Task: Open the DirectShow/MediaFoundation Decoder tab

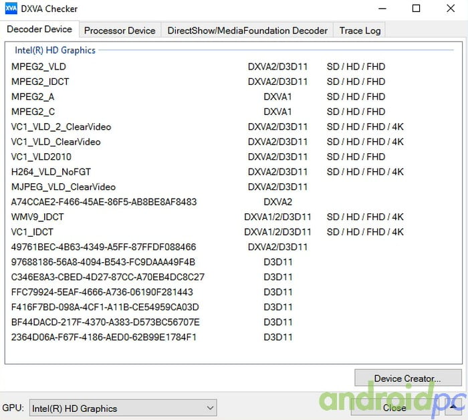Action: point(247,31)
